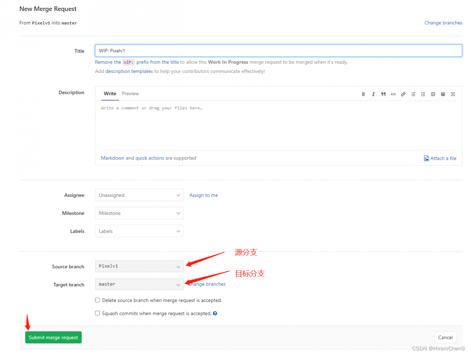This screenshot has height=354, width=470.
Task: Open the description templates link
Action: [129, 71]
